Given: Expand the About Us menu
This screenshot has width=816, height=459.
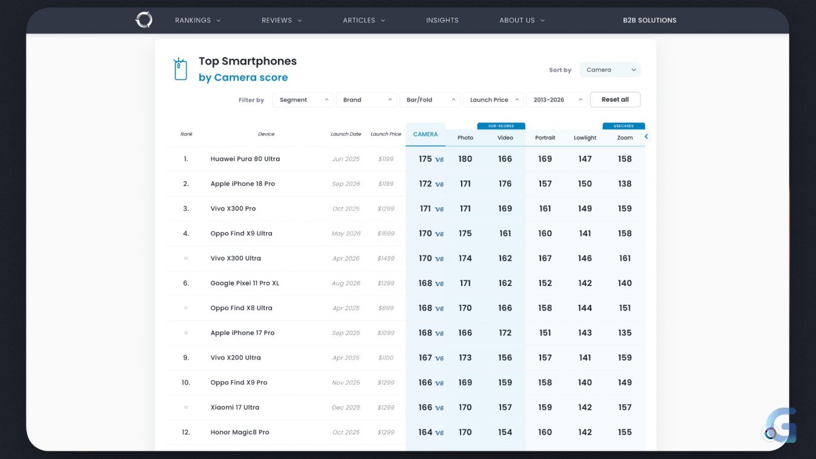Looking at the screenshot, I should [x=522, y=20].
